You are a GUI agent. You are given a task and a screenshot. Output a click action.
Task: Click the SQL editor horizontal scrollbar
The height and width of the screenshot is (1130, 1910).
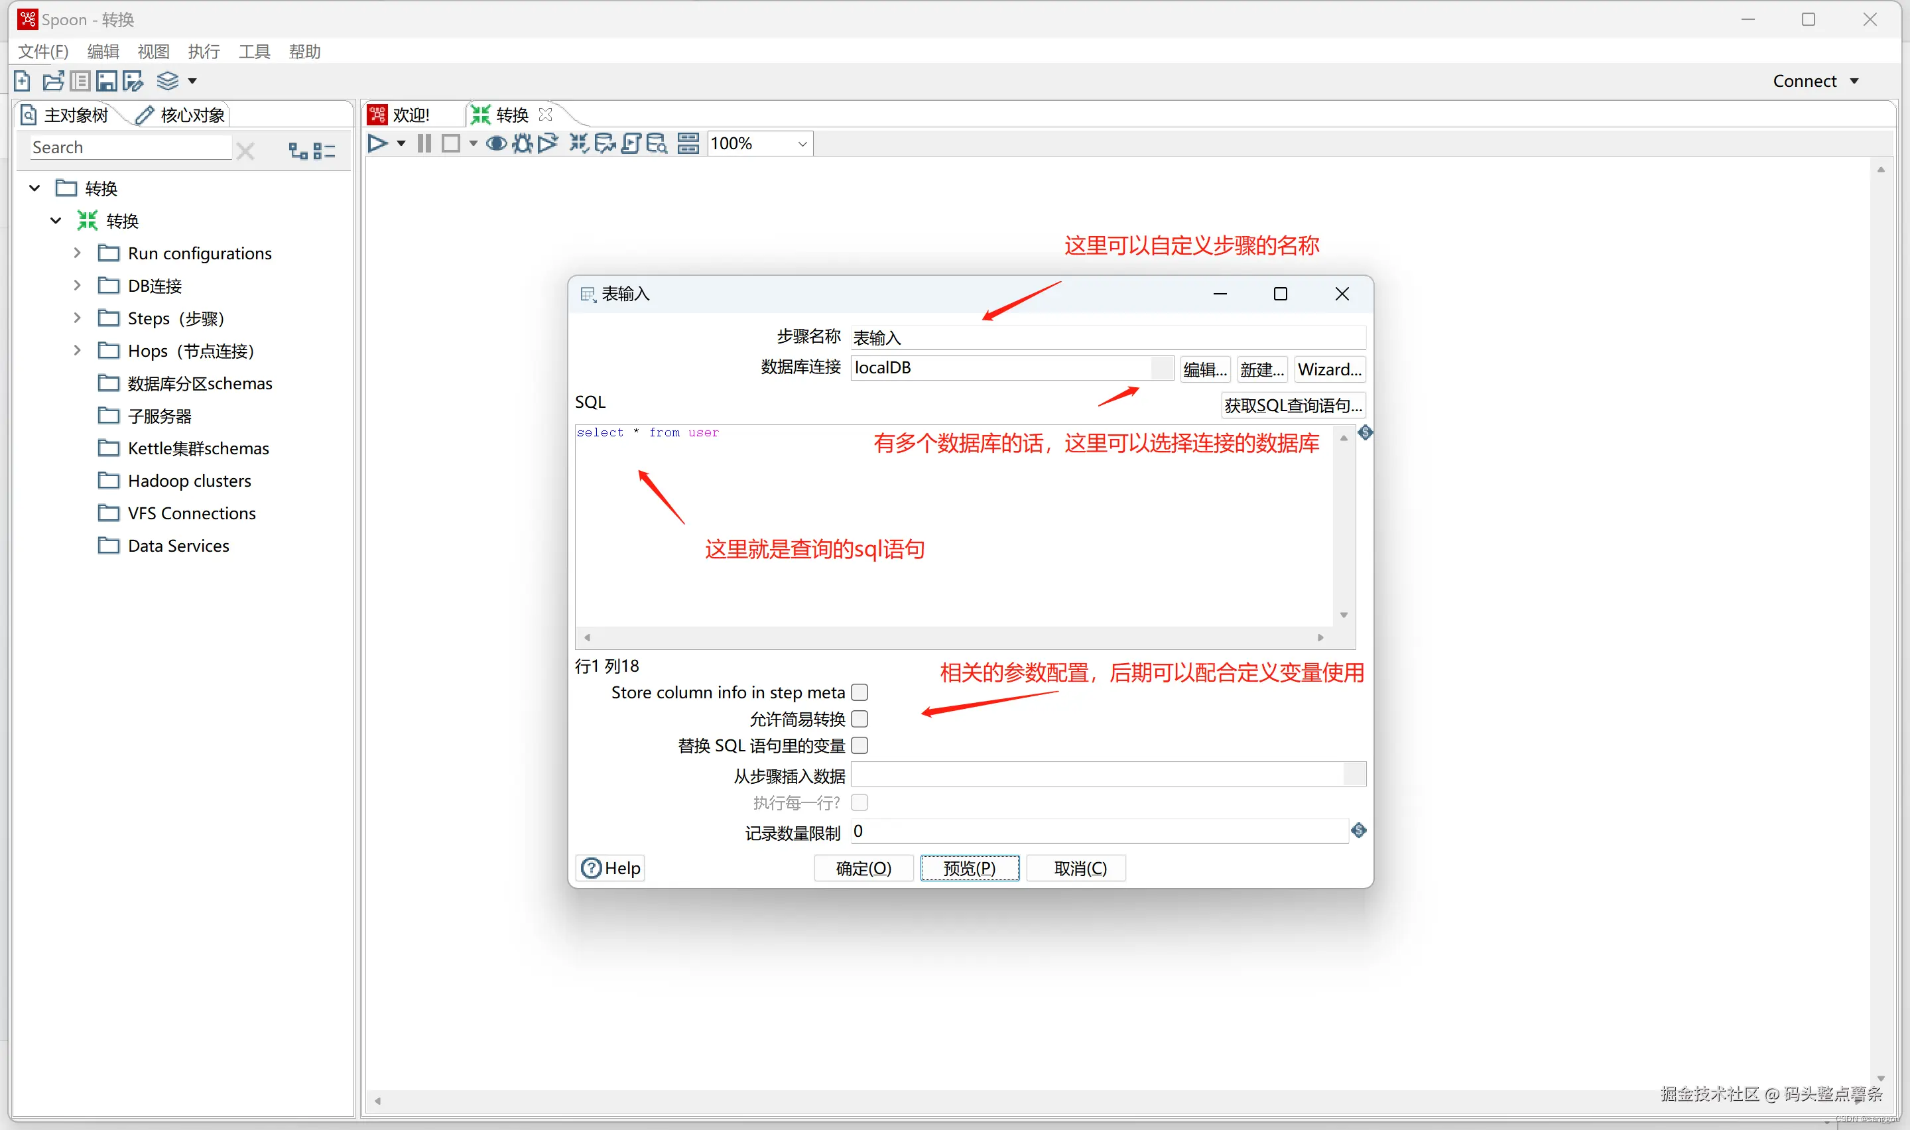(x=953, y=637)
